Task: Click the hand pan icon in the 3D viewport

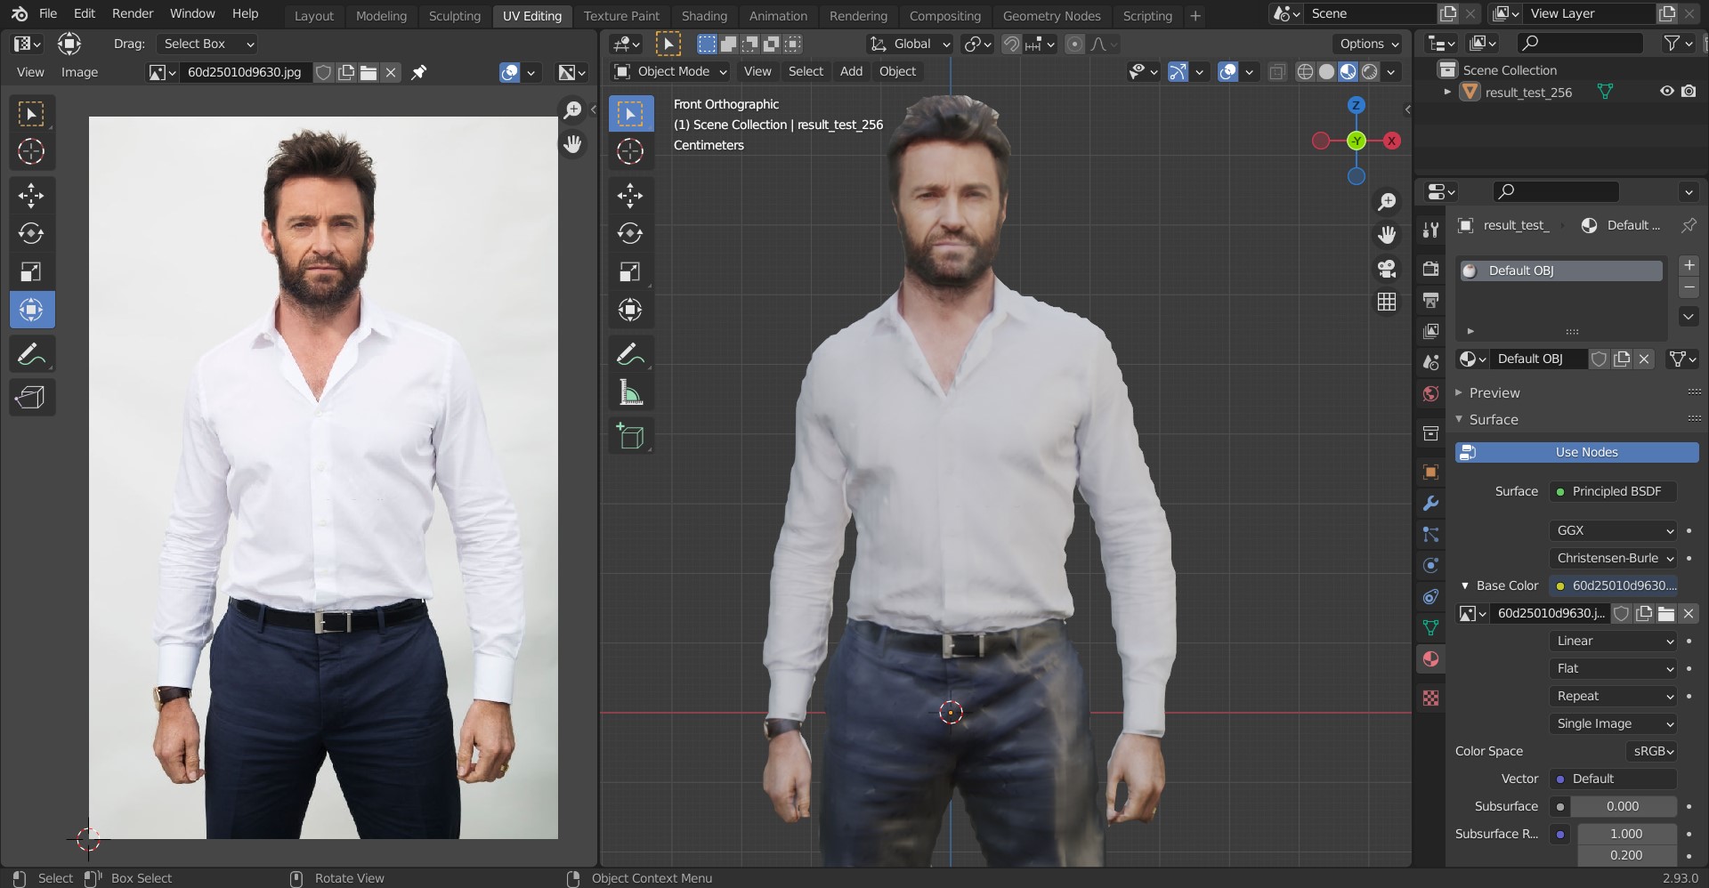Action: 1387,235
